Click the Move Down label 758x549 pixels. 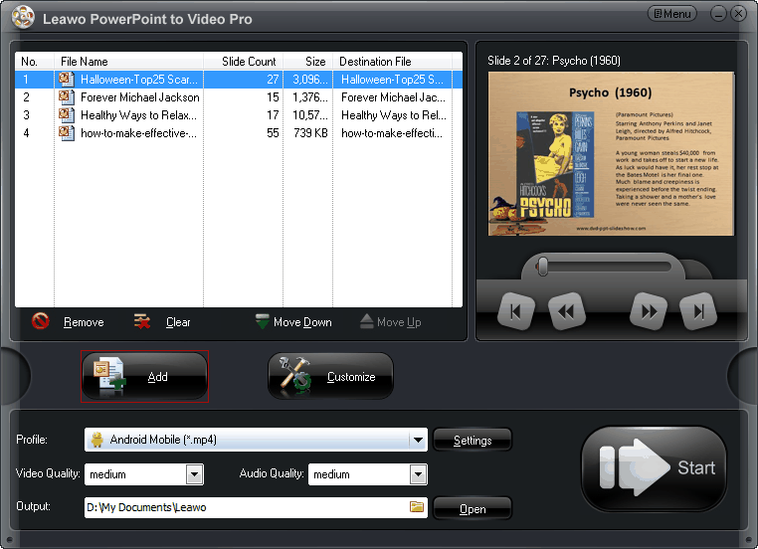[302, 322]
